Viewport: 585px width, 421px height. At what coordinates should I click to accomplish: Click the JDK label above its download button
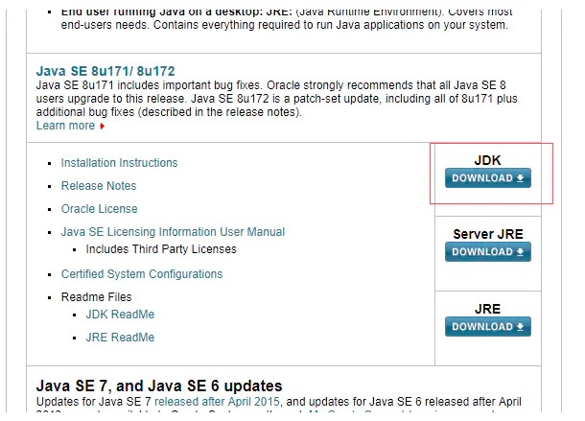[x=487, y=160]
